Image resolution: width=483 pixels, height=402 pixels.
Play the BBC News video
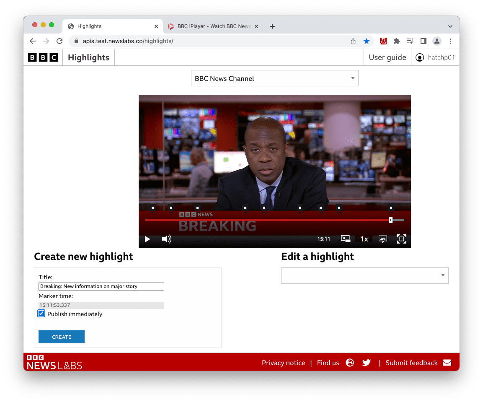click(147, 239)
